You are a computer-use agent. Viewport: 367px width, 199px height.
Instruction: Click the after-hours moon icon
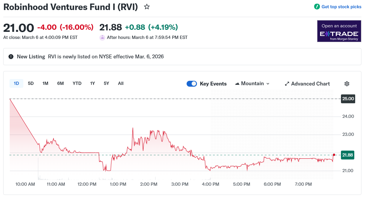click(x=102, y=37)
